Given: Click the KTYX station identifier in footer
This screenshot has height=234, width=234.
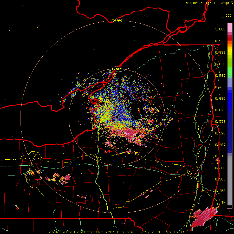Looking at the screenshot, I should pos(145,232).
